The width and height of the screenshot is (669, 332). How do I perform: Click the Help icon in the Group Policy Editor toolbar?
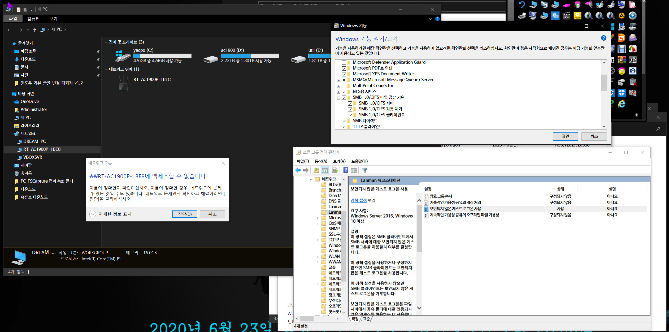[346, 170]
